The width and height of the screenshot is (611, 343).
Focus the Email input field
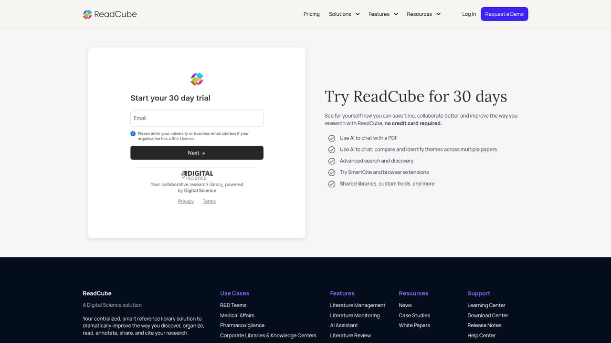coord(197,118)
